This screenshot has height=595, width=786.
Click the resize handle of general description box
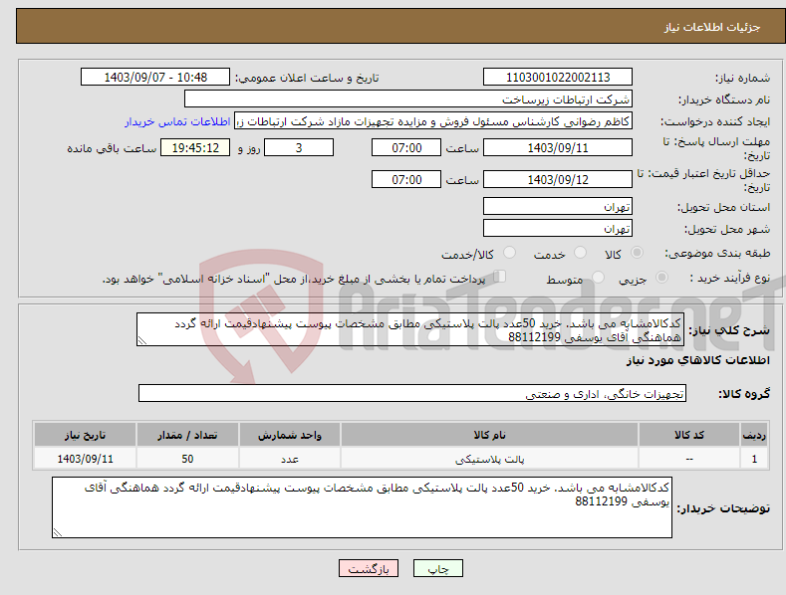(142, 340)
